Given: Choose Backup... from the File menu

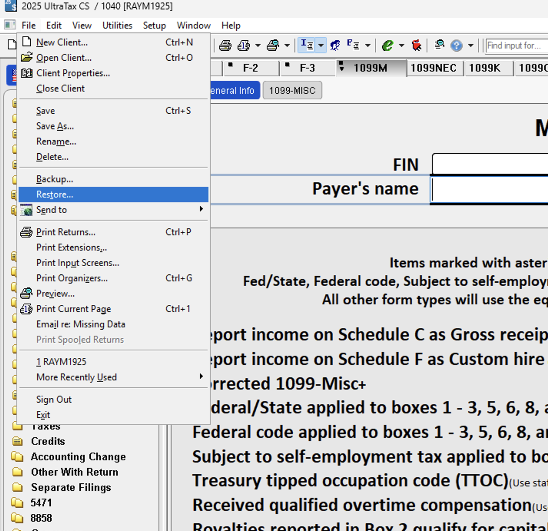Looking at the screenshot, I should [x=114, y=179].
